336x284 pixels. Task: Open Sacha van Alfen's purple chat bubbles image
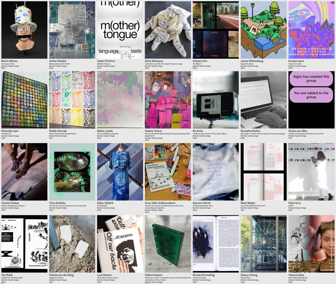pos(311,100)
